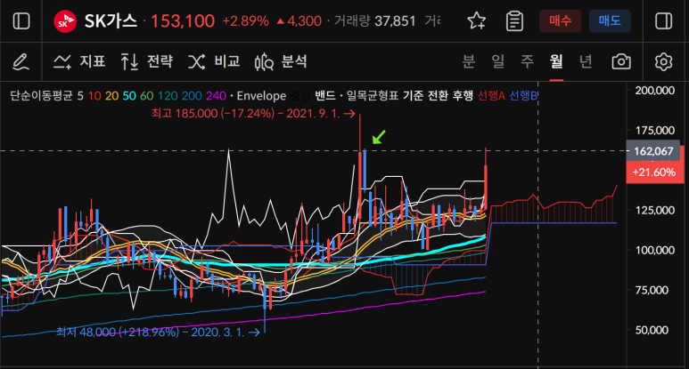Toggle moving average period 5
The height and width of the screenshot is (369, 689).
pyautogui.click(x=80, y=95)
